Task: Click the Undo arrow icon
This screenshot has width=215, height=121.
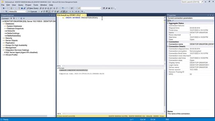Action: [63, 8]
